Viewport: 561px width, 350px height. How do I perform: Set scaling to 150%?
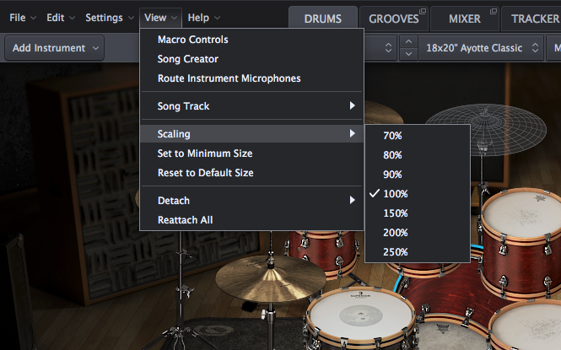click(418, 213)
